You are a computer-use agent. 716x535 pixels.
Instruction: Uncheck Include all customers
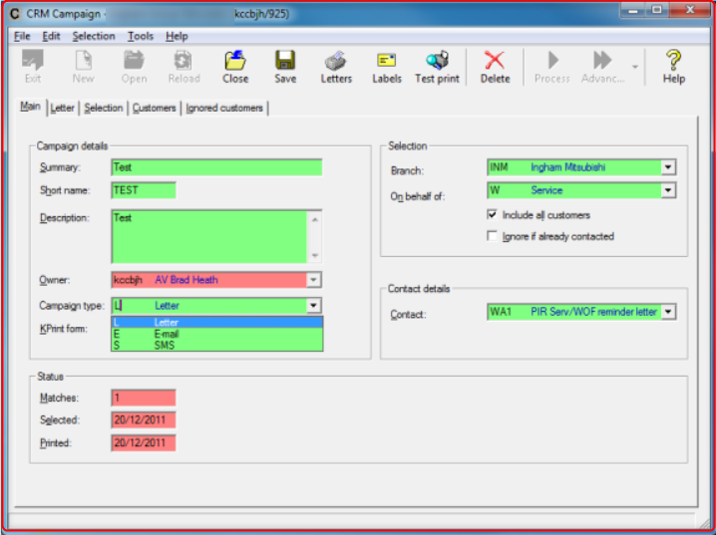493,215
